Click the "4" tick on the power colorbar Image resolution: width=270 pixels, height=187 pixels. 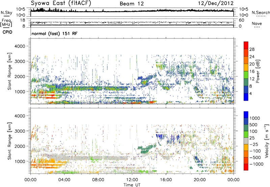250,94
